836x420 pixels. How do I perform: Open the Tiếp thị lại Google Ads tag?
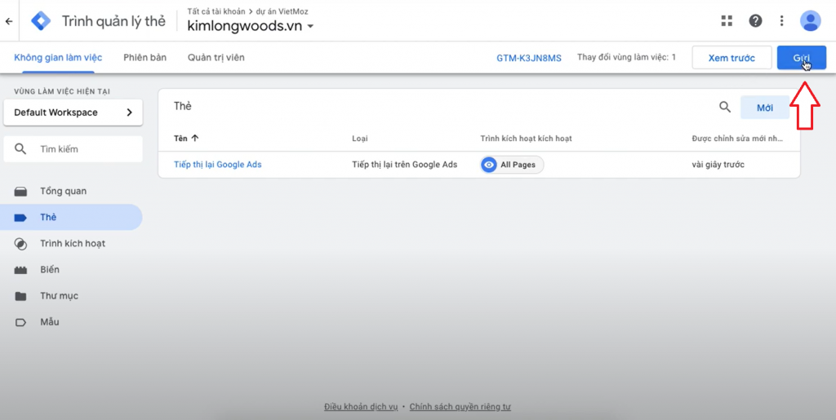pyautogui.click(x=217, y=165)
